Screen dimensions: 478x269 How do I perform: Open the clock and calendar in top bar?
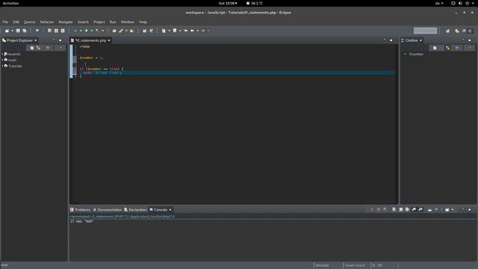coord(228,3)
